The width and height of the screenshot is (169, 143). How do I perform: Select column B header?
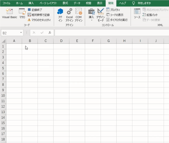click(30, 41)
